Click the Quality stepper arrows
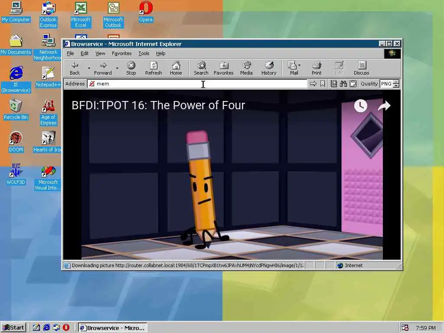The image size is (444, 333). tap(396, 84)
